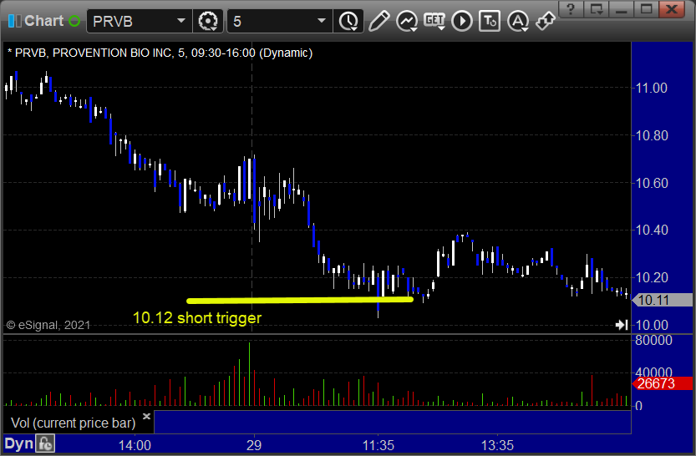The image size is (696, 456).
Task: Click the 11:35 time axis label
Action: [378, 445]
